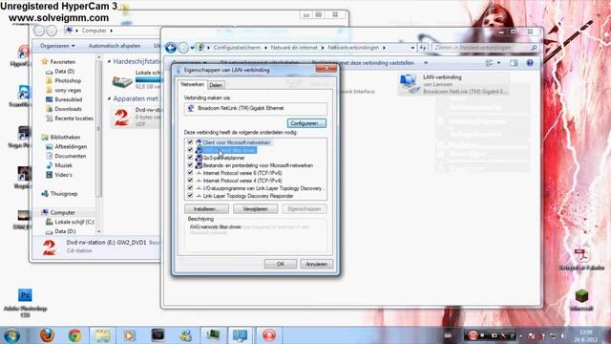
Task: Open Favorieten in the Explorer sidebar
Action: click(63, 61)
